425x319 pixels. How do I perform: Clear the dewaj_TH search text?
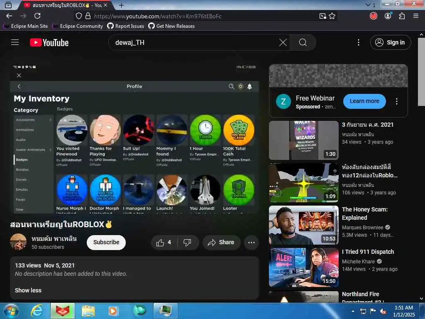click(x=283, y=42)
